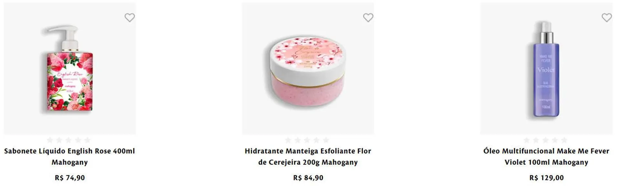Open the Make Me Fever Violet bottle image
This screenshot has height=186, width=620.
pos(546,68)
